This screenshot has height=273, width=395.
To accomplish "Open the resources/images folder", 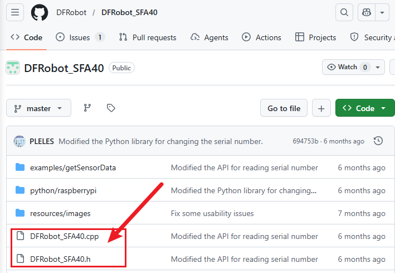I will 60,214.
